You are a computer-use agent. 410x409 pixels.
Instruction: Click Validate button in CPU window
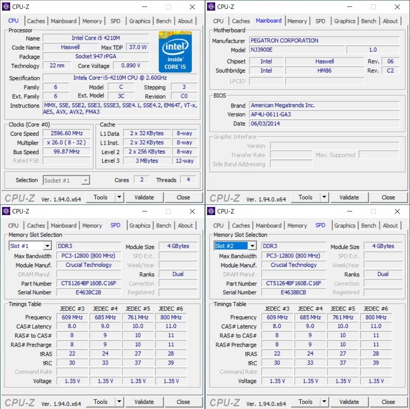tap(144, 197)
